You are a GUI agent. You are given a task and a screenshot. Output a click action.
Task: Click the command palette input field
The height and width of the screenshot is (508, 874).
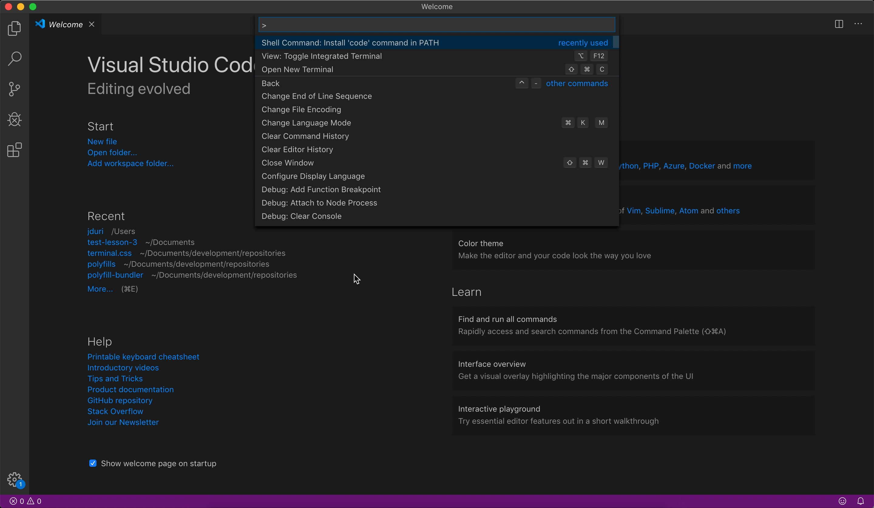click(436, 25)
